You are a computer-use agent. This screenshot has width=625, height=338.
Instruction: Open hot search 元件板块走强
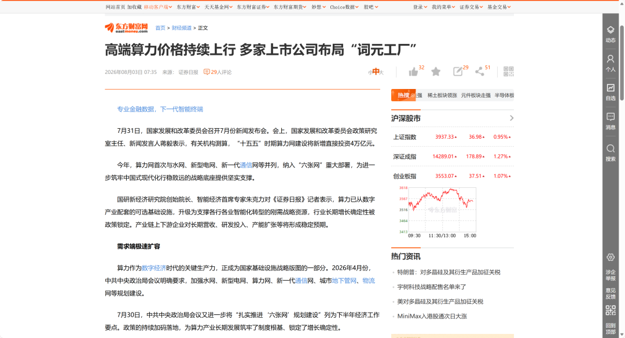476,95
